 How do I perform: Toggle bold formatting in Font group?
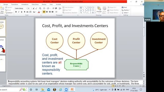coord(16,12)
